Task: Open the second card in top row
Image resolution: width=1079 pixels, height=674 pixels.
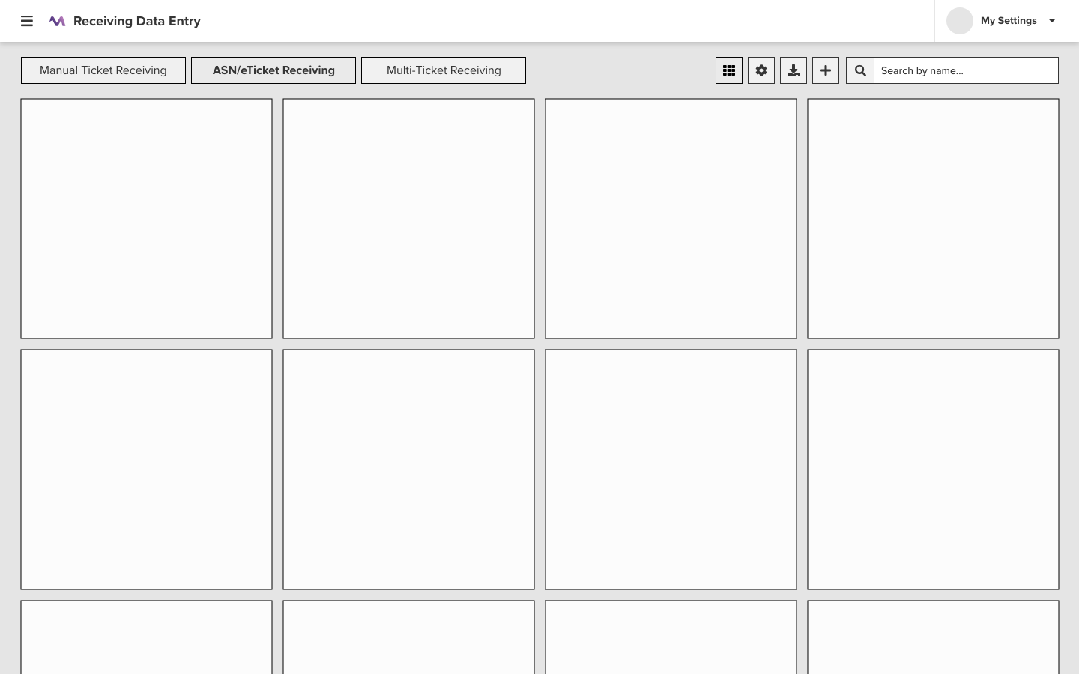Action: click(x=408, y=219)
